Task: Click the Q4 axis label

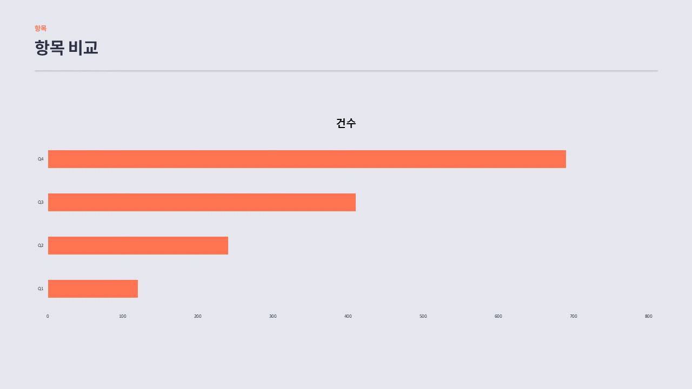Action: (41, 159)
